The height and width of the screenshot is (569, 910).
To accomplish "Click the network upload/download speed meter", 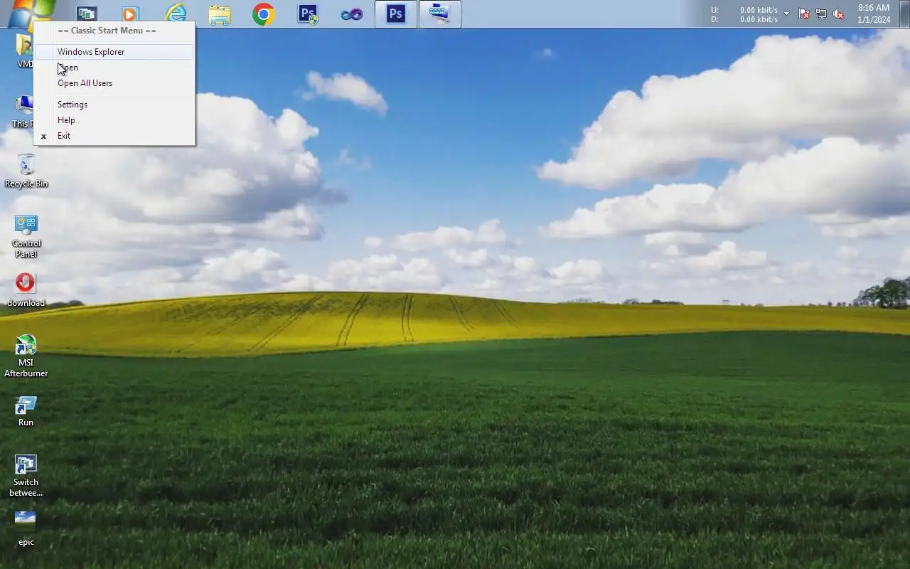I will (744, 14).
